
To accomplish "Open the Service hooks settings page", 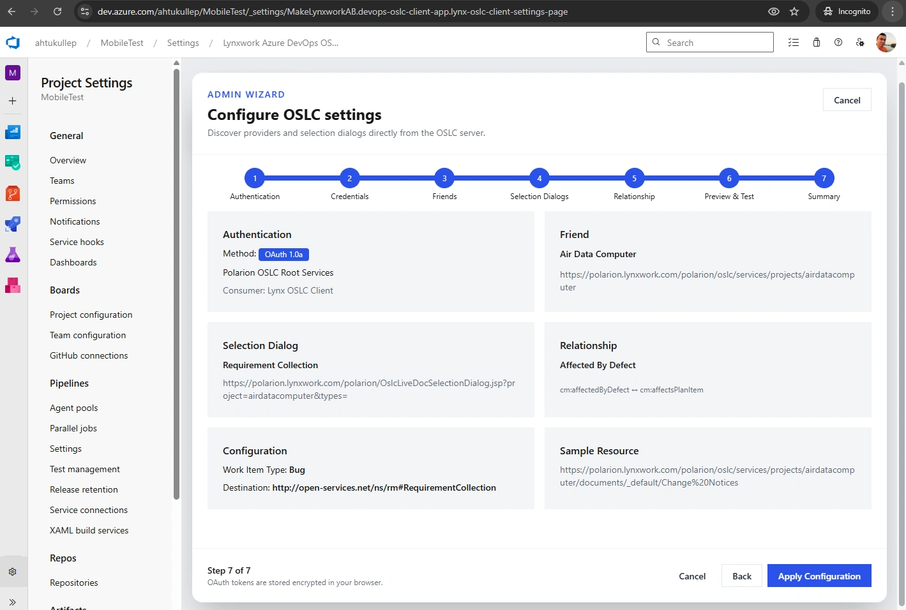I will pos(77,242).
